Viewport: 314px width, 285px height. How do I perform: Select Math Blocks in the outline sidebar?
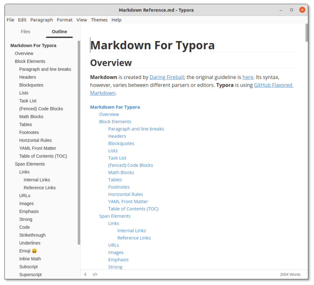31,117
